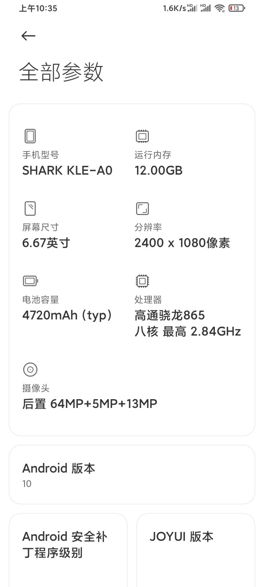
Task: Tap the status bar battery indicator
Action: [236, 8]
